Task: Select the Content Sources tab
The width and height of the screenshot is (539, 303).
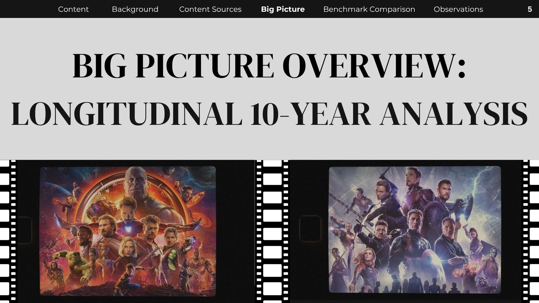Action: (210, 9)
